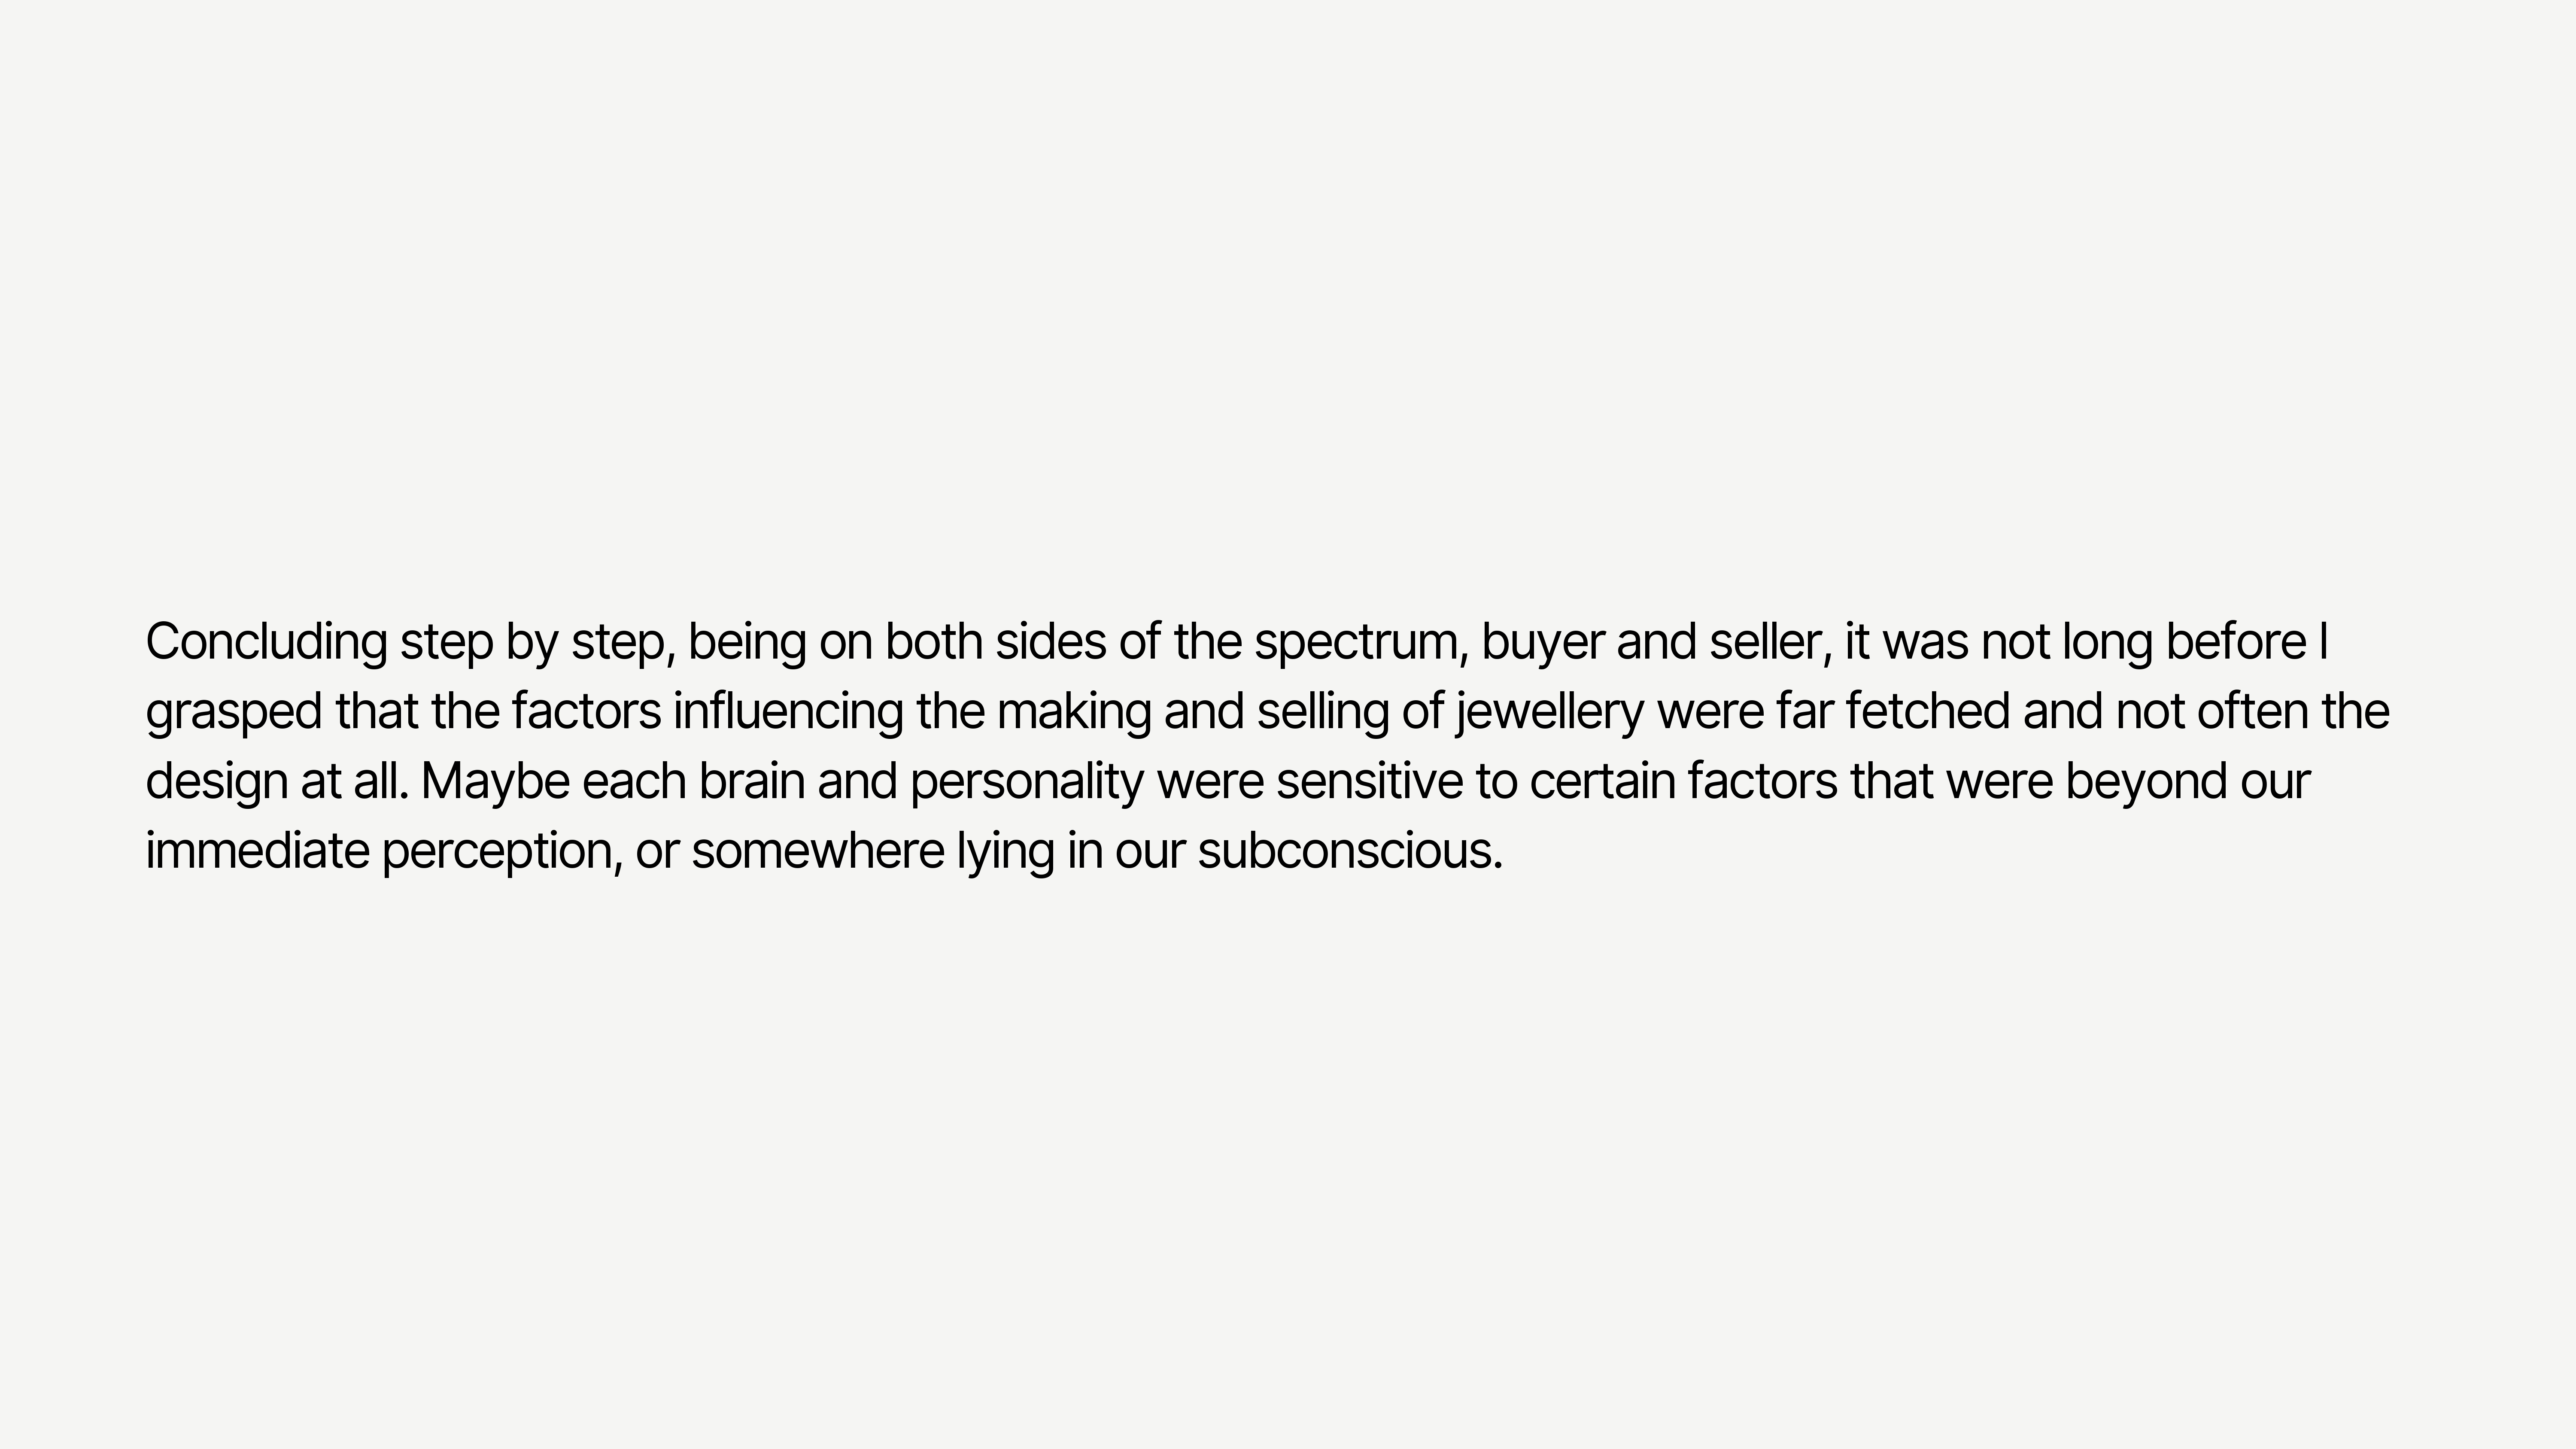Image resolution: width=2576 pixels, height=1449 pixels.
Task: Click on the word "personality"
Action: click(x=1027, y=782)
